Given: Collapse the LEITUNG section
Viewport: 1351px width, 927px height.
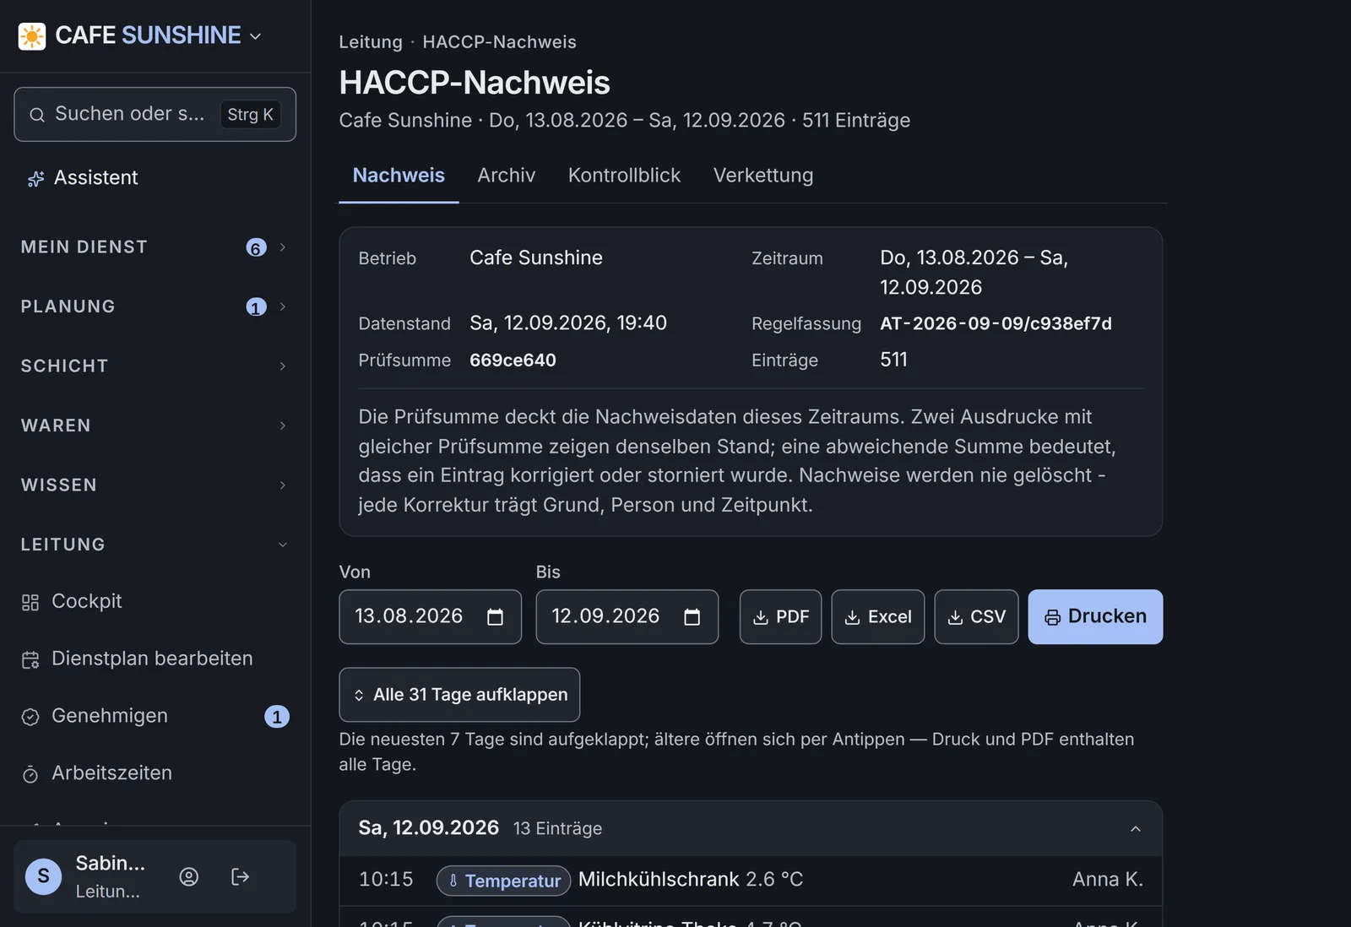Looking at the screenshot, I should point(155,545).
